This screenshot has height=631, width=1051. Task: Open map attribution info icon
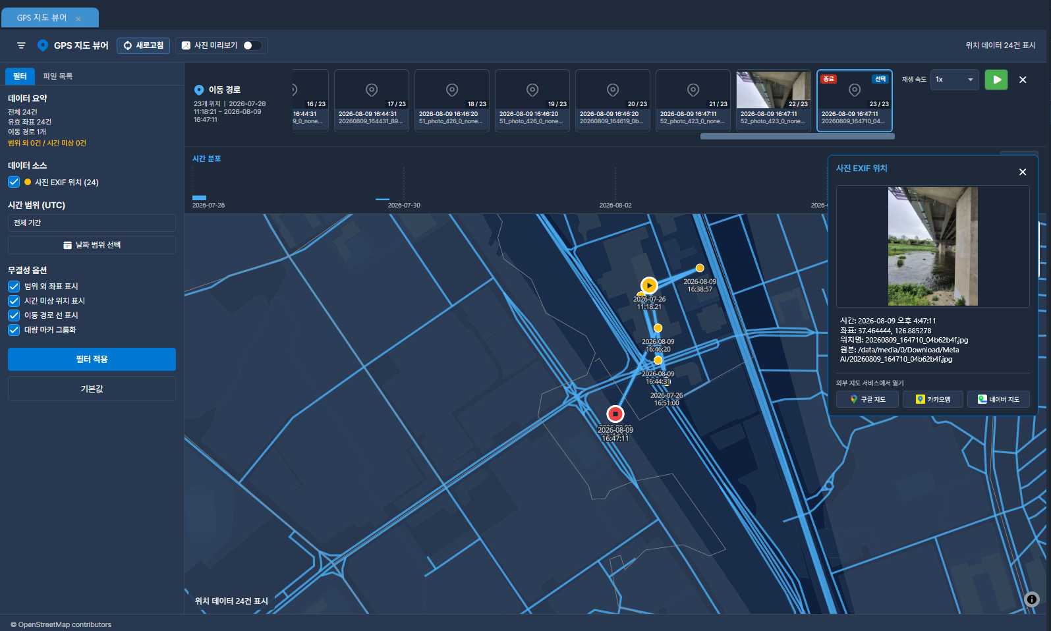[x=1032, y=599]
